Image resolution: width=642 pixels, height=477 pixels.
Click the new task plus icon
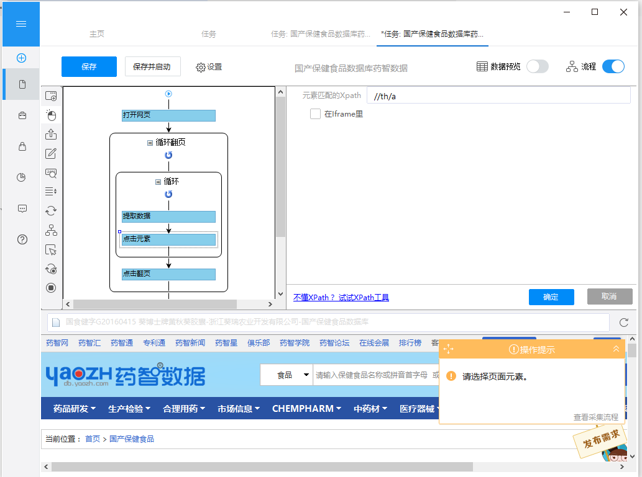click(21, 58)
